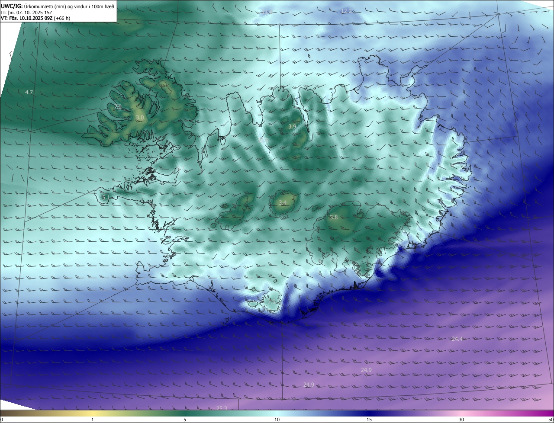Viewport: 554px width, 423px height.
Task: Click the 3.8 value label on the large glacier
Action: tap(333, 217)
